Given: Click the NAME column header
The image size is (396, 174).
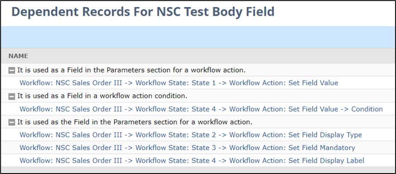Looking at the screenshot, I should click(18, 56).
